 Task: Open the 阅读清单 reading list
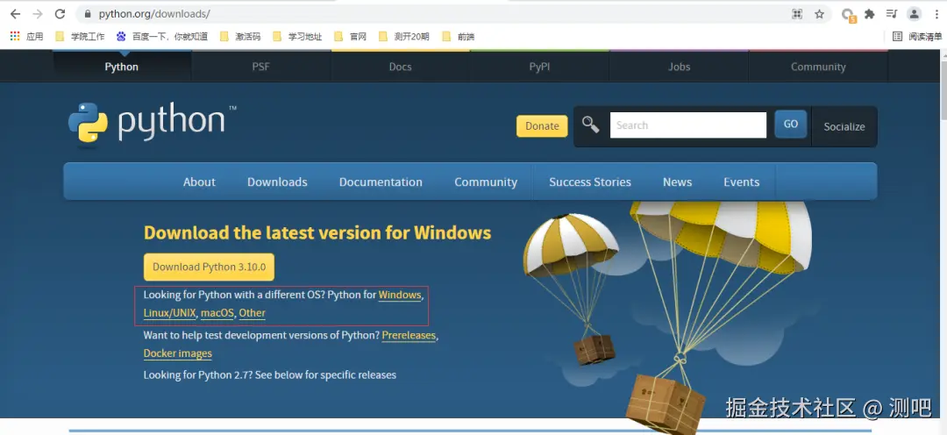point(917,36)
